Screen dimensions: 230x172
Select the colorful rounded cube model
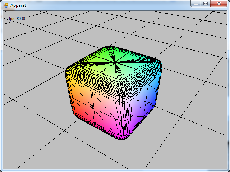(114, 93)
